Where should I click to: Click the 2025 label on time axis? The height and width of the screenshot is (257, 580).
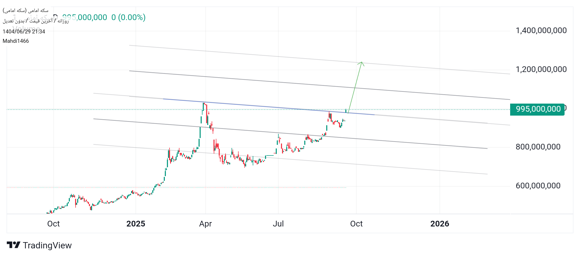pos(136,224)
